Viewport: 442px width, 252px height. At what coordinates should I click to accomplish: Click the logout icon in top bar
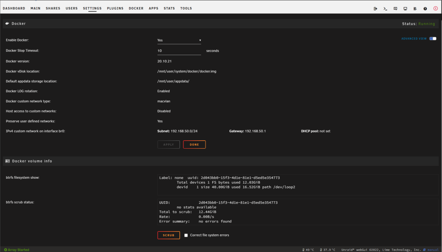click(375, 9)
